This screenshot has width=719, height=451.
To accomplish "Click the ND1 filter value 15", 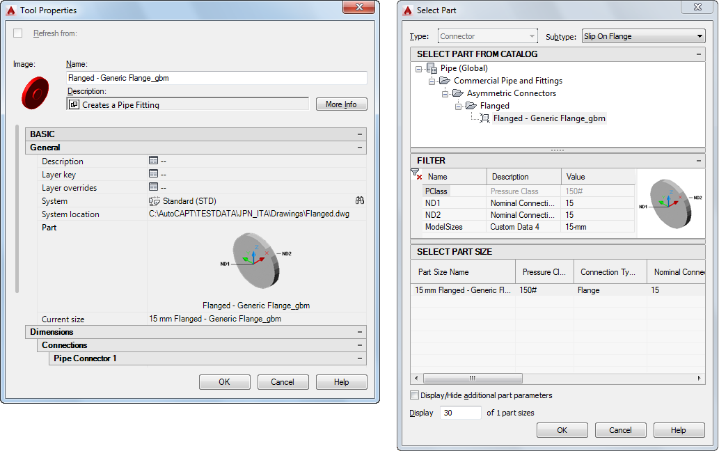I will [x=598, y=203].
